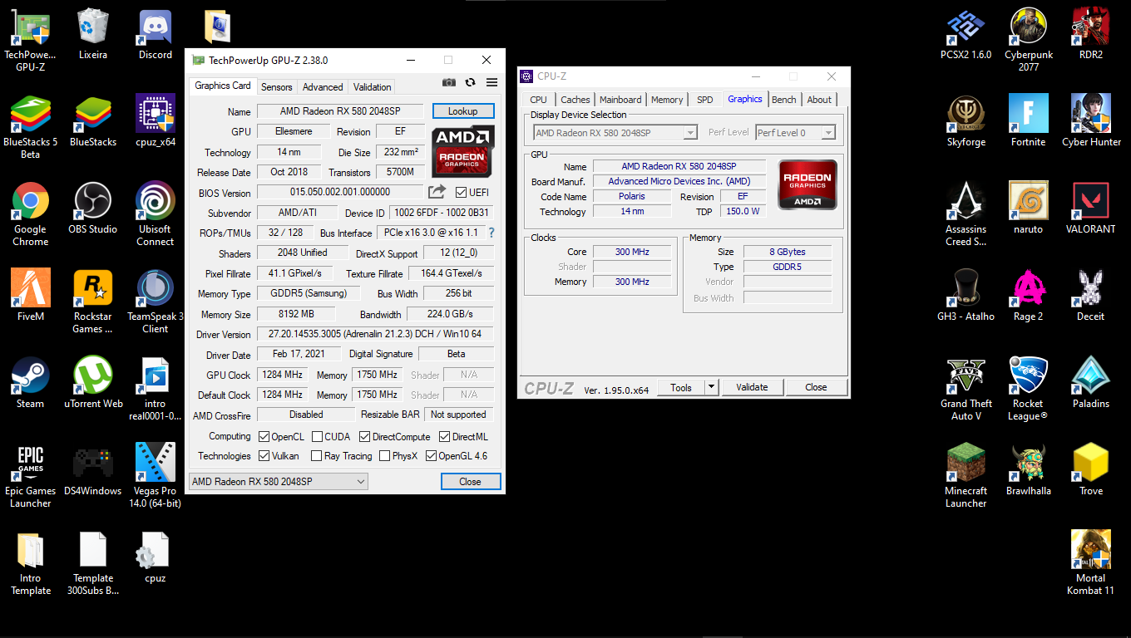
Task: Open the Lixeira recycle bin
Action: pyautogui.click(x=93, y=35)
